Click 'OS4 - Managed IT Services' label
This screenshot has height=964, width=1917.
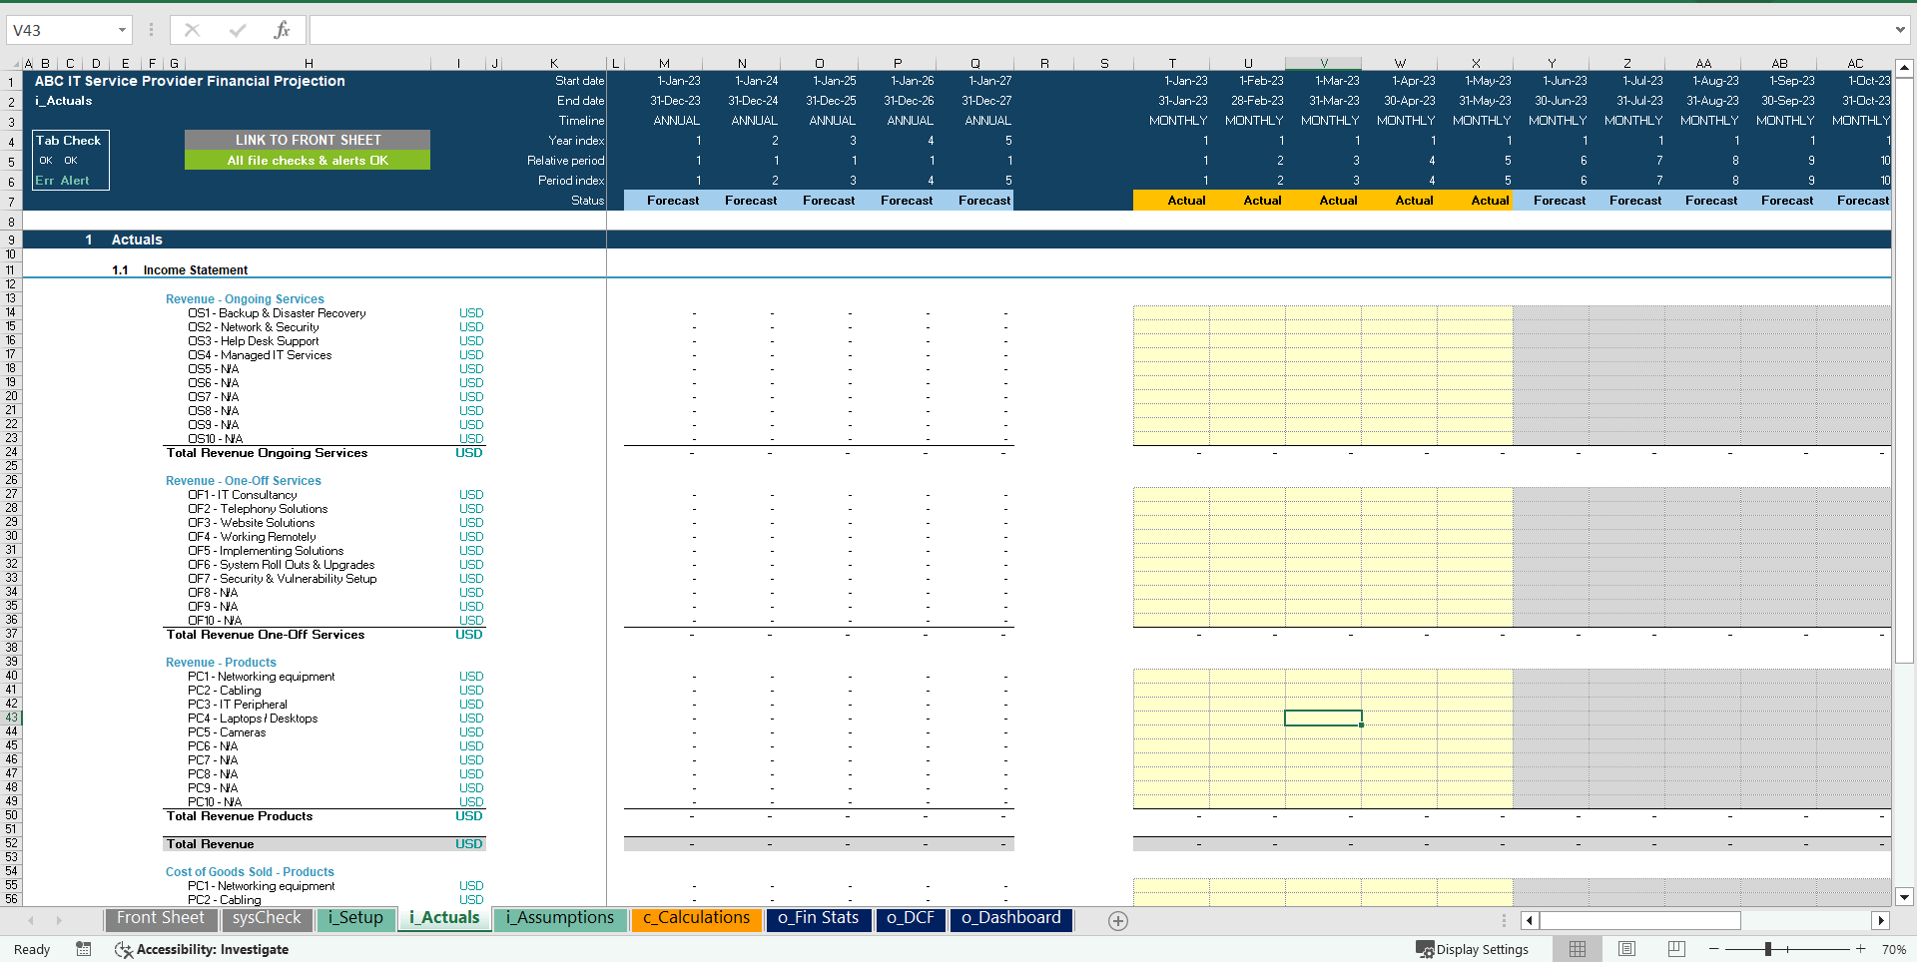260,355
